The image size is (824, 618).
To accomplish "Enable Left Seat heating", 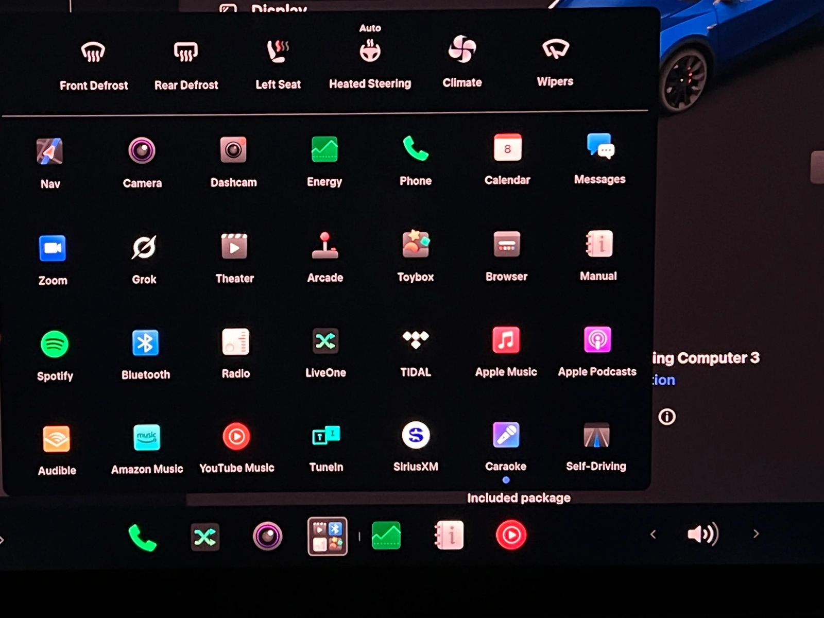I will [x=278, y=51].
